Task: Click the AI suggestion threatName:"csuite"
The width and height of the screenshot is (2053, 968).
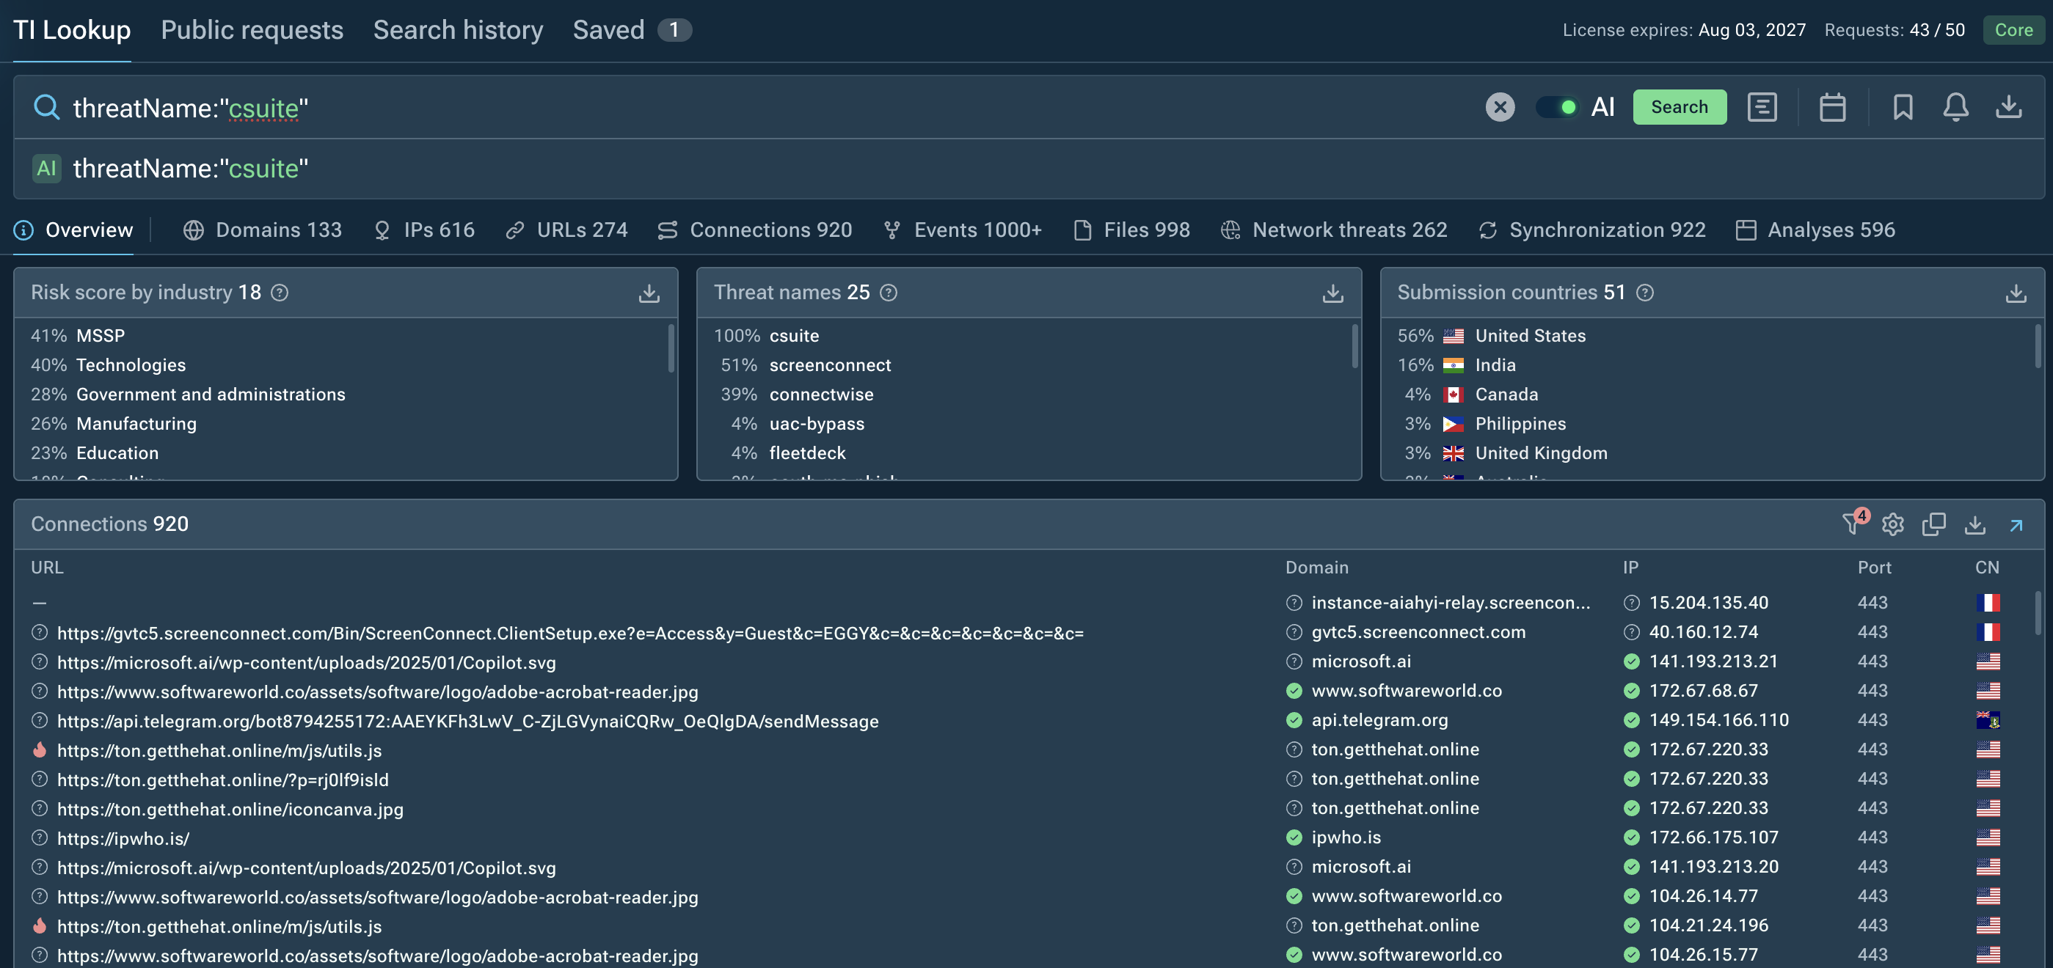Action: click(x=191, y=168)
